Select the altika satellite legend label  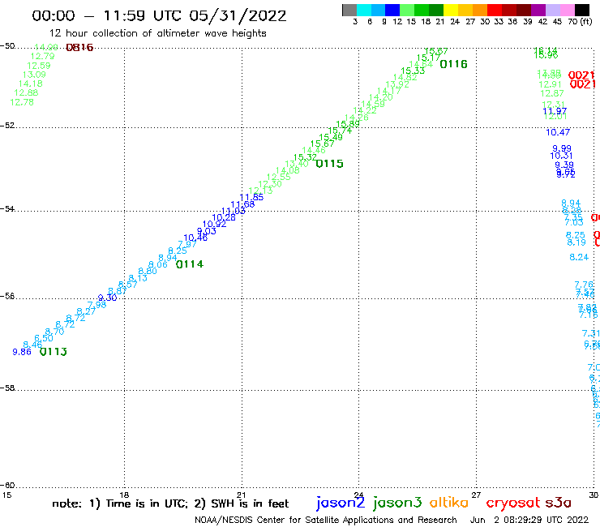point(448,502)
